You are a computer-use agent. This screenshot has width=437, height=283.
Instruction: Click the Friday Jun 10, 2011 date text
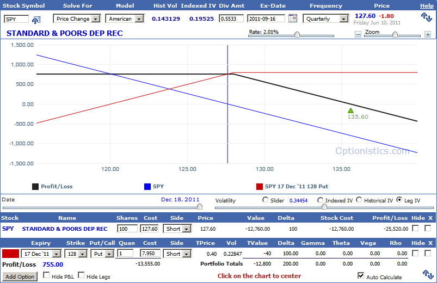(x=377, y=22)
